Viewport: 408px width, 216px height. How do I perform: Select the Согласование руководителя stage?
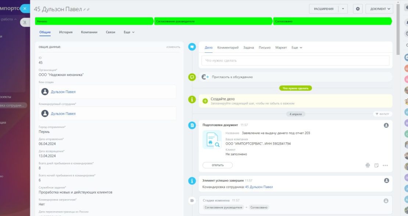click(x=213, y=21)
